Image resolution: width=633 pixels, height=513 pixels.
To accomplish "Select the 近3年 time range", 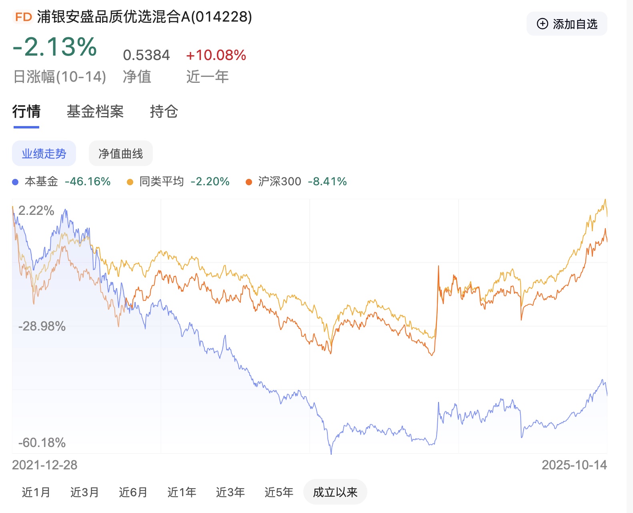I will point(230,492).
